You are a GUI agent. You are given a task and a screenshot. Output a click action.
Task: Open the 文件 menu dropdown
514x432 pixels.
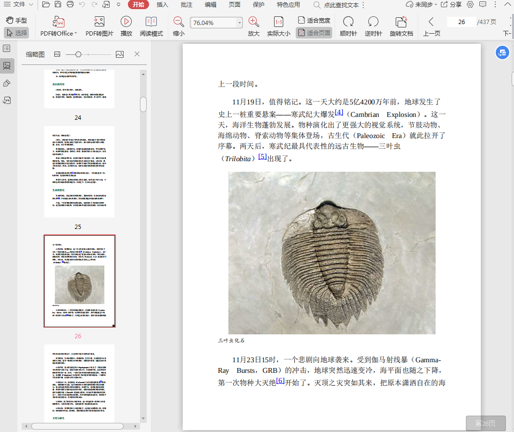(x=31, y=5)
